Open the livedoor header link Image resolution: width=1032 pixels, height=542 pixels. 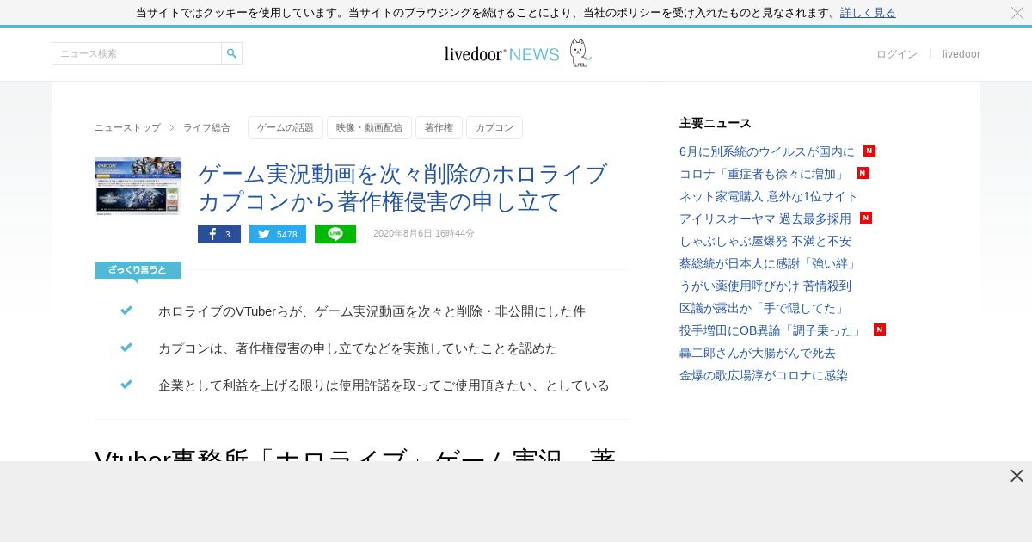[961, 54]
